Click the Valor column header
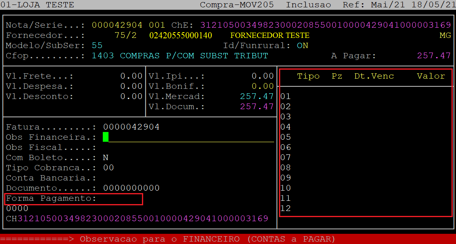 431,76
